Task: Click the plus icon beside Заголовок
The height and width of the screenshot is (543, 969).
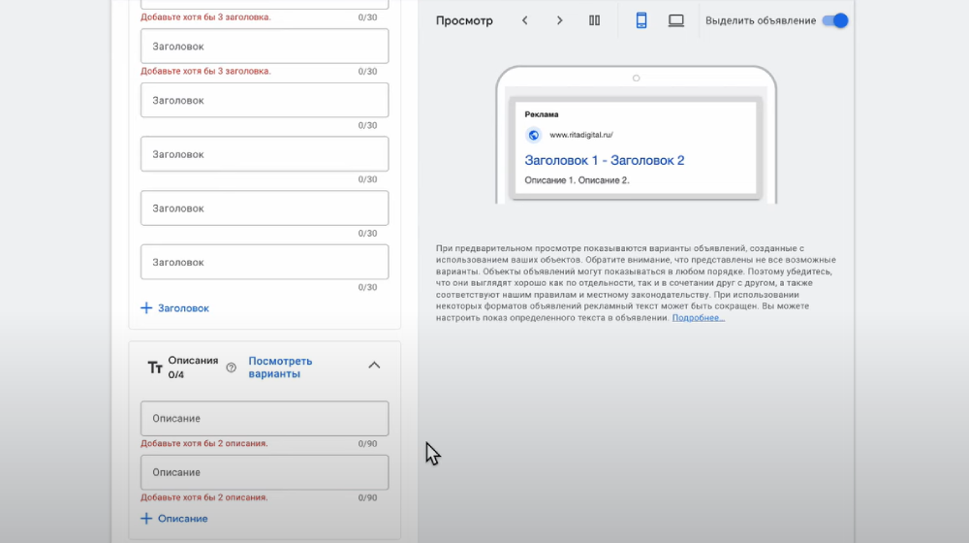Action: (x=146, y=308)
